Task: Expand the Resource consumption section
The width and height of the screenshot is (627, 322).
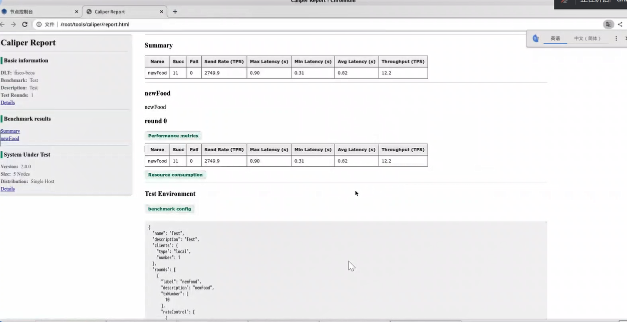Action: (x=175, y=175)
